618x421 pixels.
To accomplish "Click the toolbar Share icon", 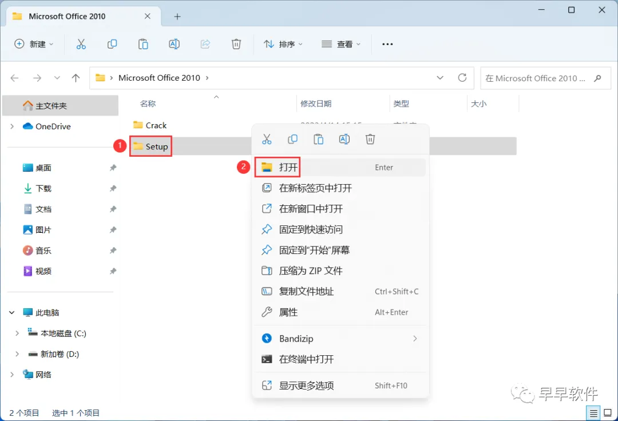I will pos(205,44).
